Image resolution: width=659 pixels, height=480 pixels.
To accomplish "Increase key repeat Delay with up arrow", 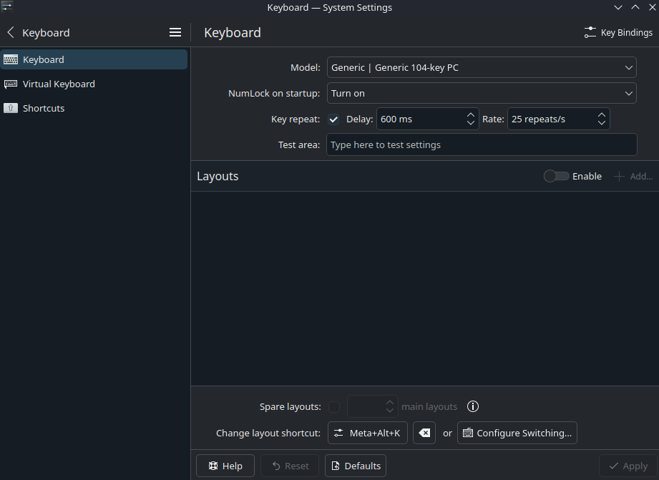I will coord(471,114).
